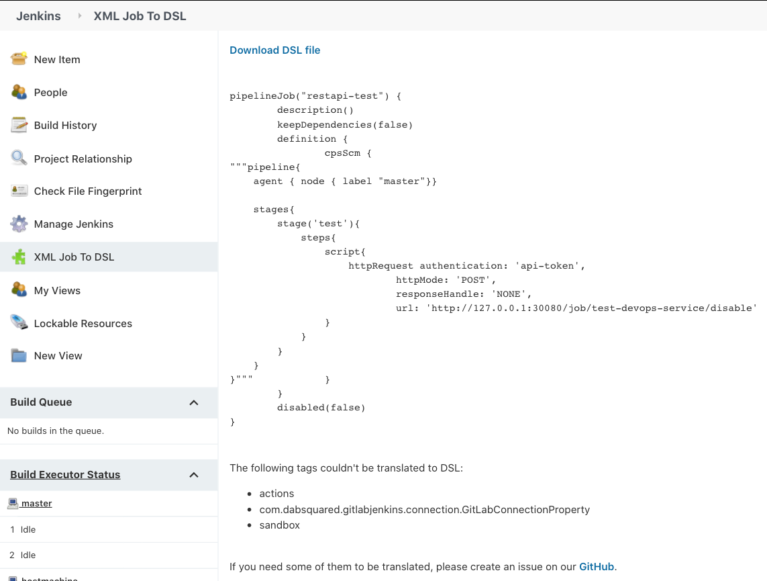767x581 pixels.
Task: Collapse the Build Executor Status panel
Action: [194, 475]
